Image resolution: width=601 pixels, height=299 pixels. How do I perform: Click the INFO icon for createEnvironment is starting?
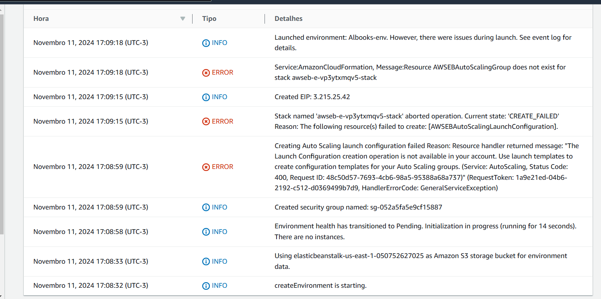206,286
